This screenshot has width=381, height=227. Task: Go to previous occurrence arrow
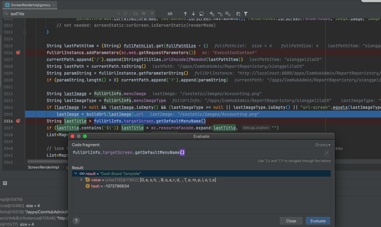pos(185,14)
